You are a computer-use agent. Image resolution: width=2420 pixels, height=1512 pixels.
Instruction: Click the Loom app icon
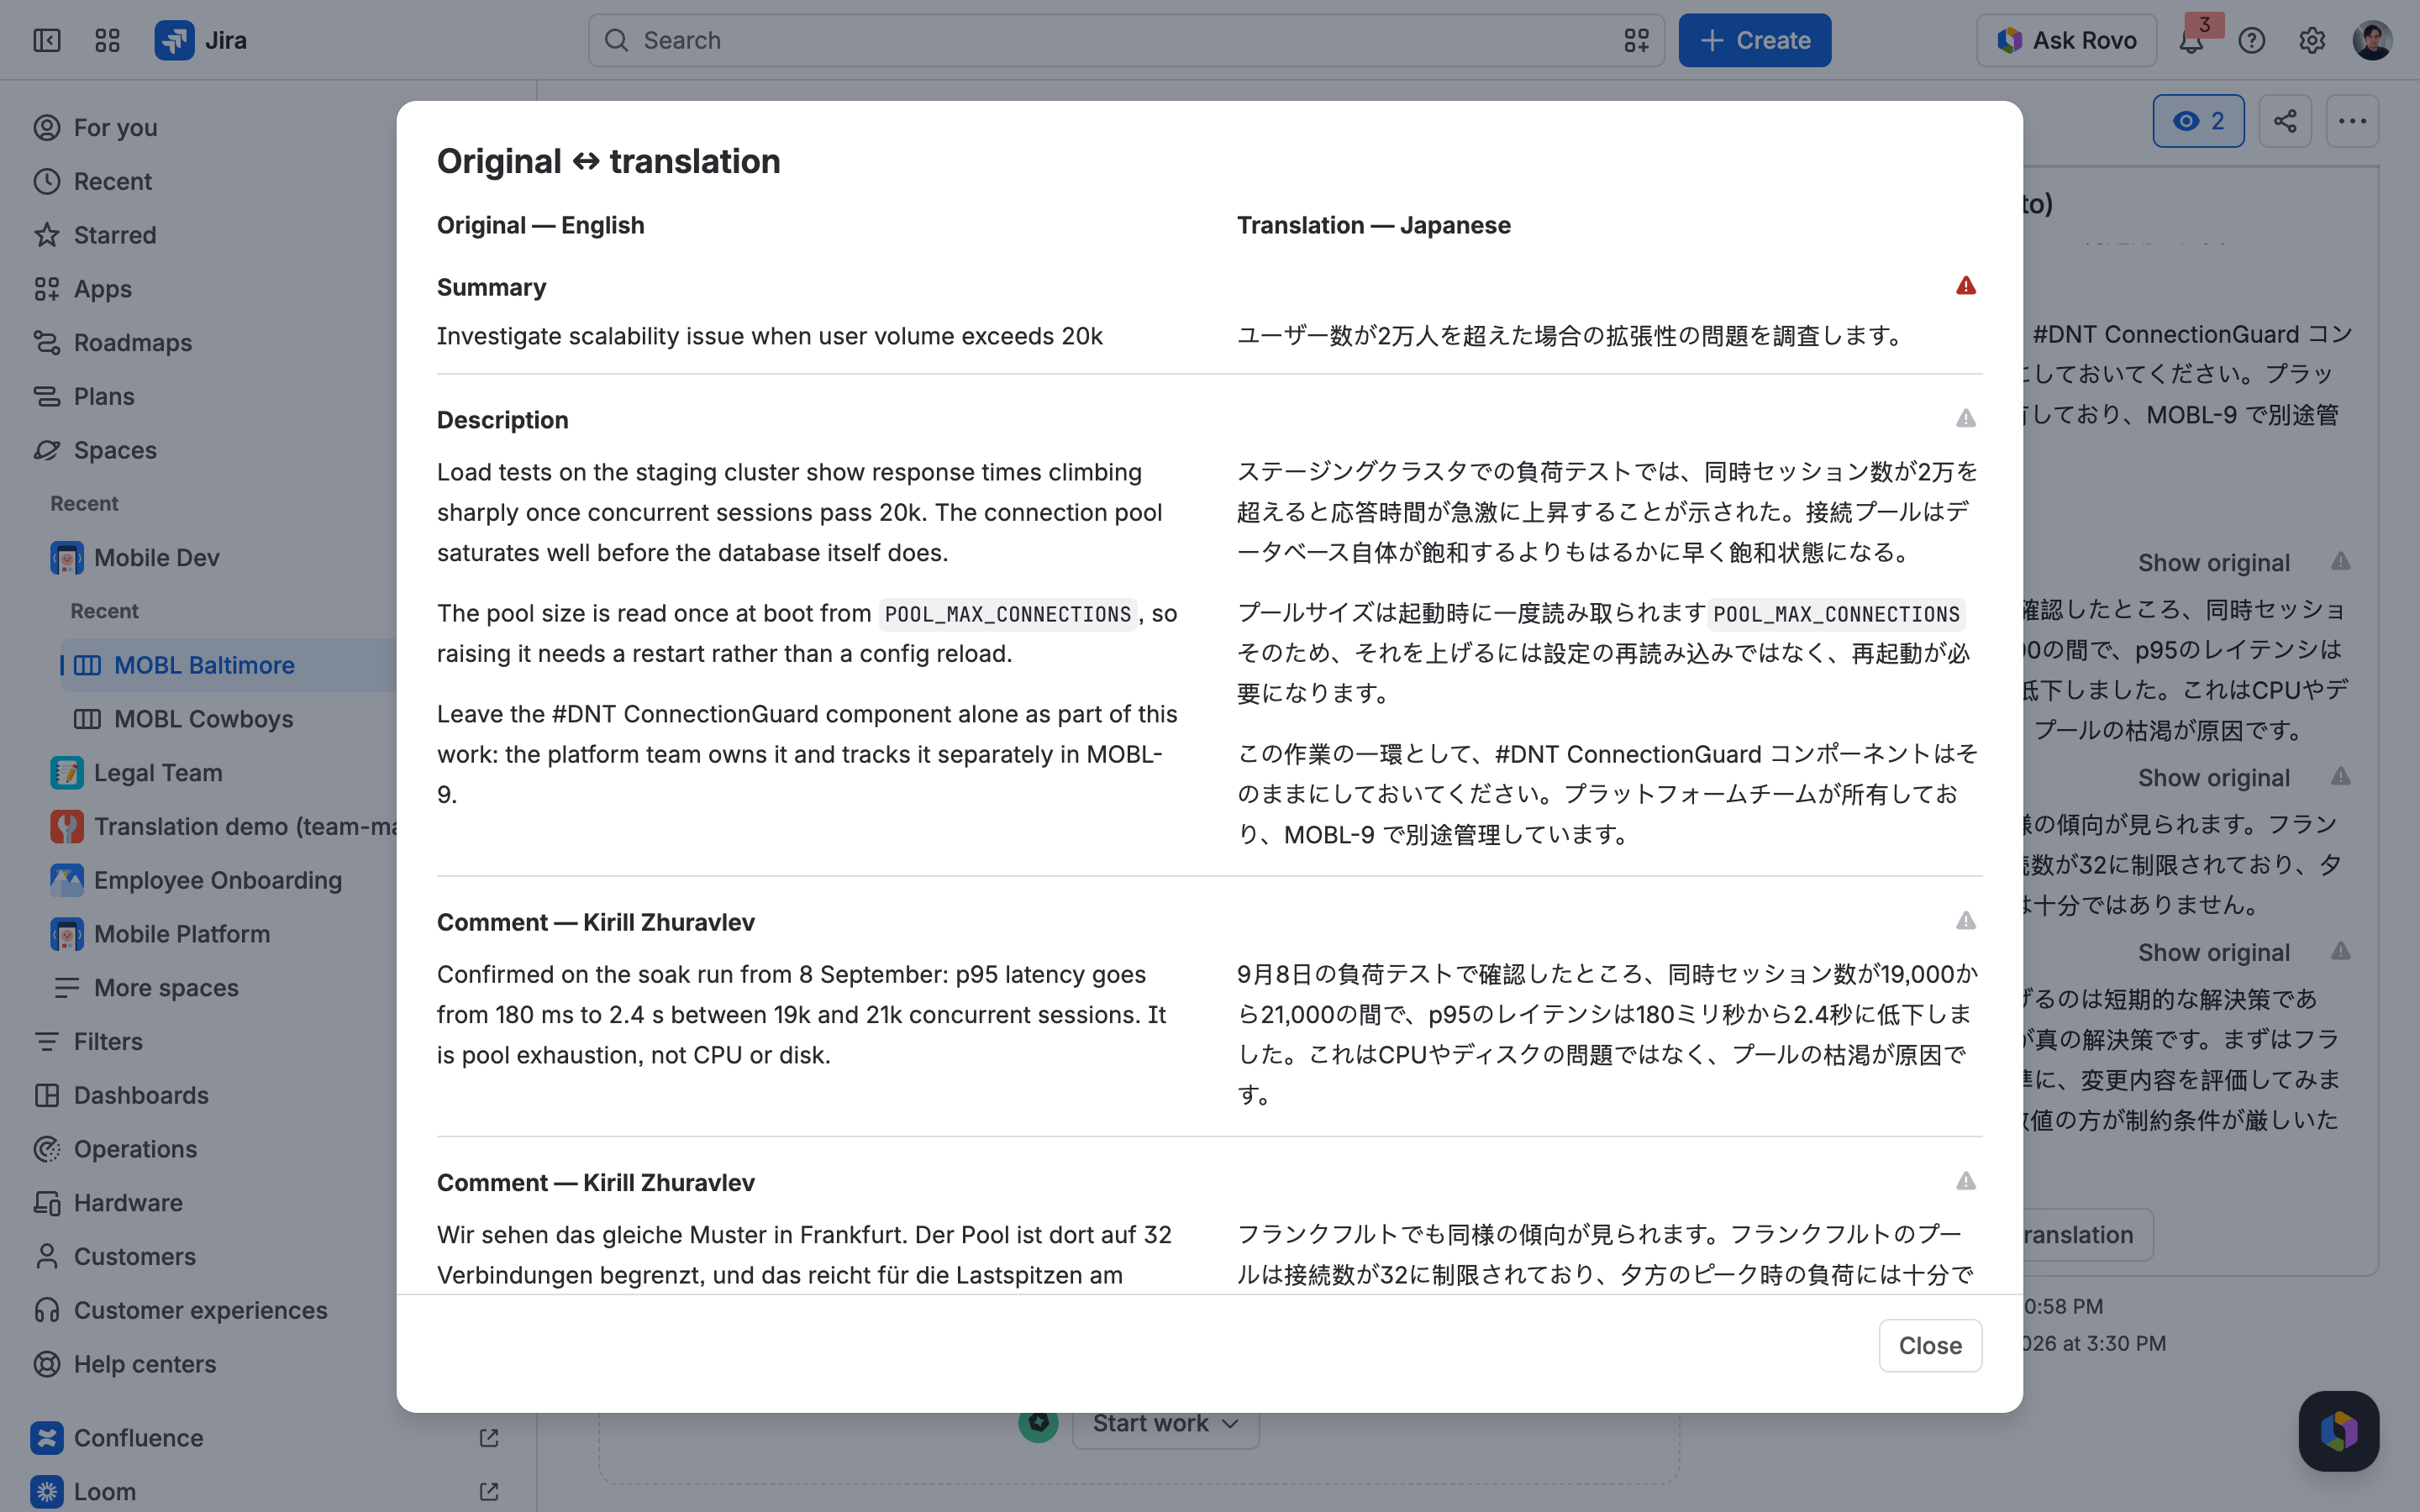point(47,1492)
